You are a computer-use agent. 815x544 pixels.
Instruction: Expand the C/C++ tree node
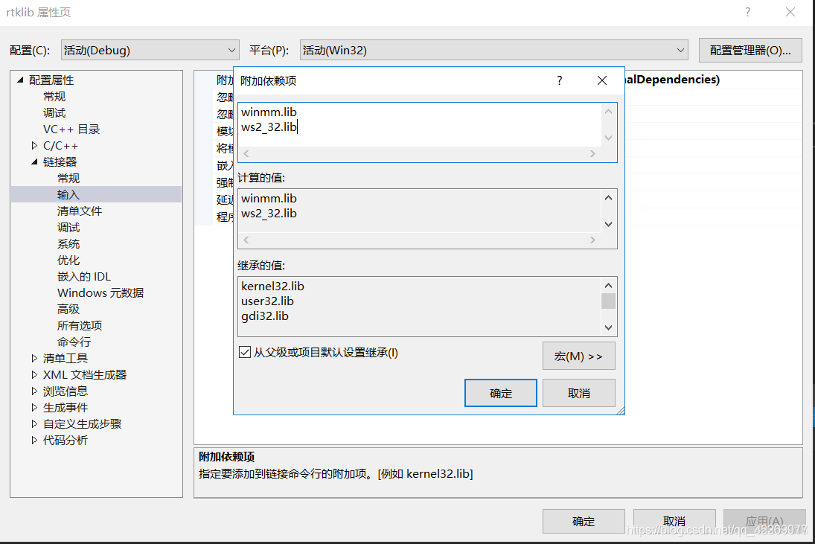33,145
